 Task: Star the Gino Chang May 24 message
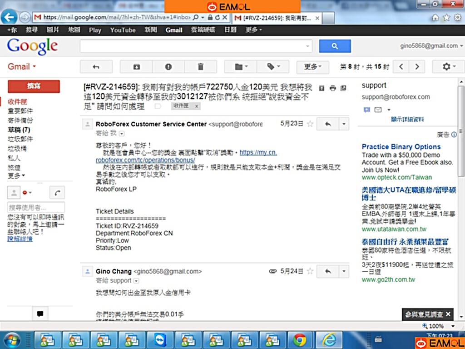click(310, 271)
